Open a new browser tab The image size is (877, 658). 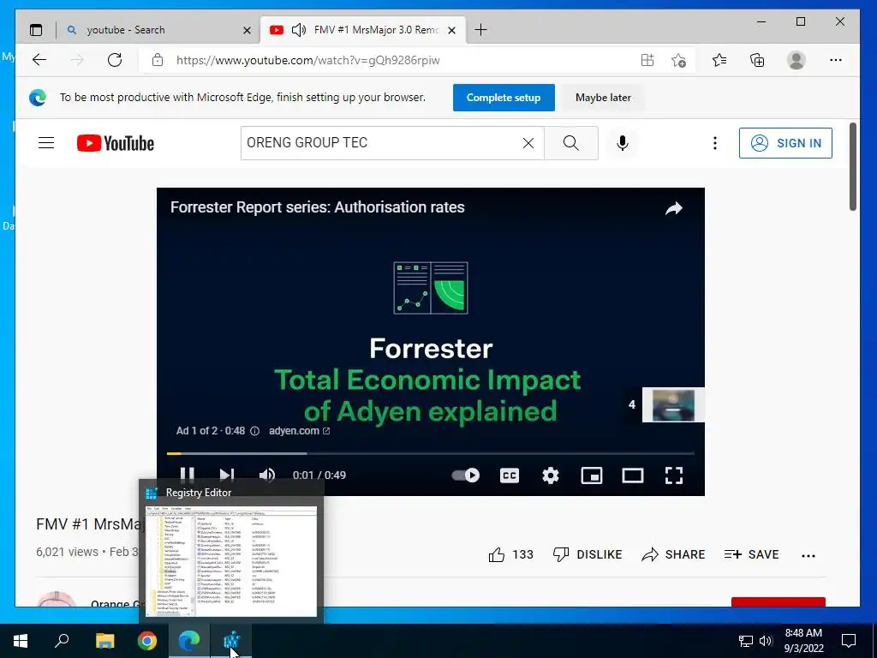coord(480,30)
